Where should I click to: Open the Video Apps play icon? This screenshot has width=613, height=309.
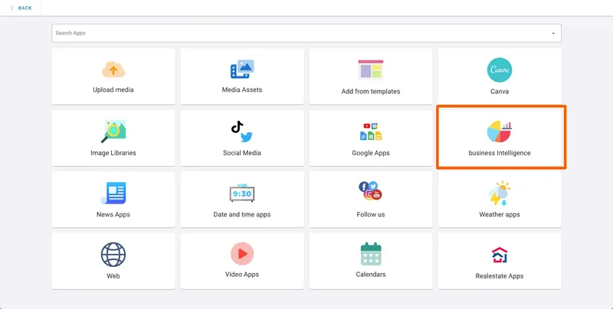tap(242, 253)
